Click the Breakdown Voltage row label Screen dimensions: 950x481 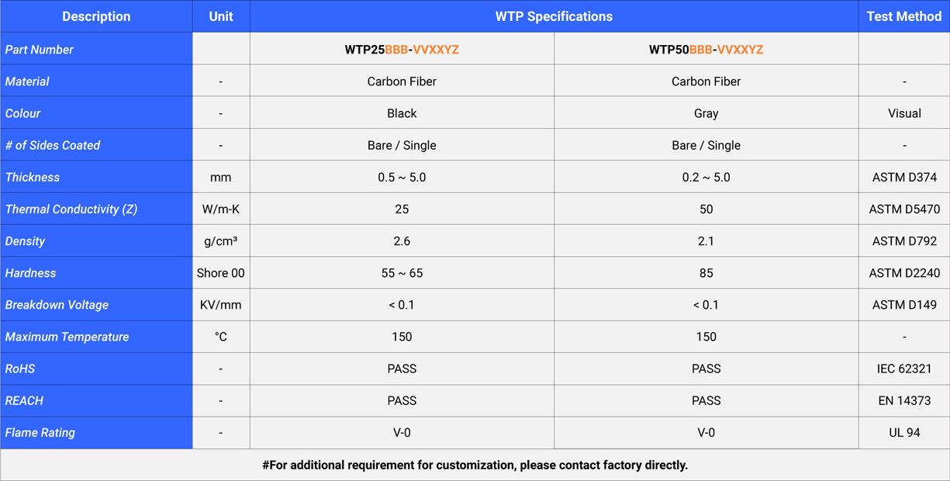[57, 305]
